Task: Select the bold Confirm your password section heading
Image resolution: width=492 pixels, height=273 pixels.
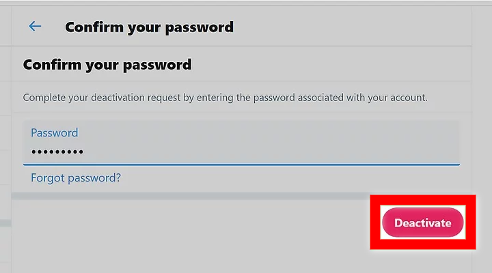Action: (x=107, y=65)
